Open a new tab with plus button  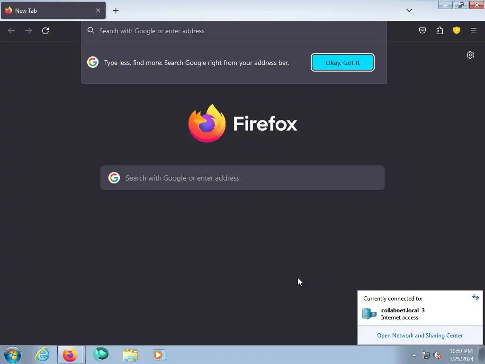click(x=116, y=11)
